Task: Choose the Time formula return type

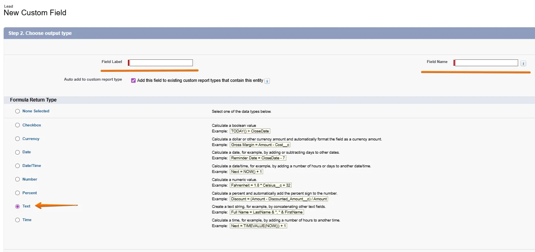Action: (17, 220)
